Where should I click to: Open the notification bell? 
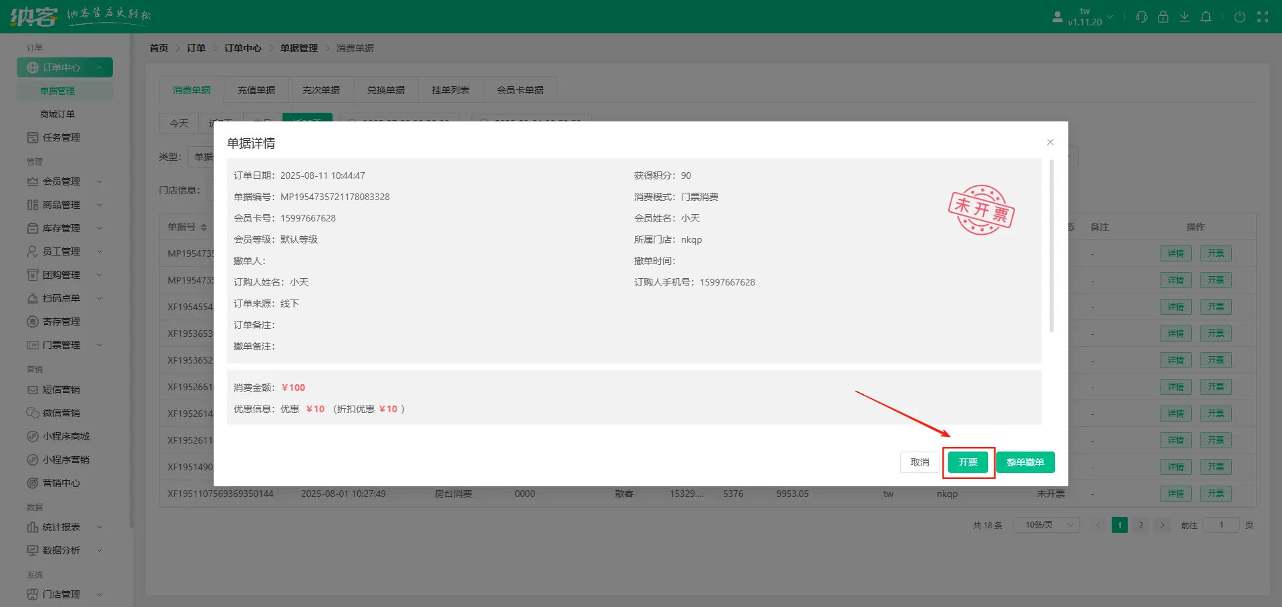[x=1206, y=17]
